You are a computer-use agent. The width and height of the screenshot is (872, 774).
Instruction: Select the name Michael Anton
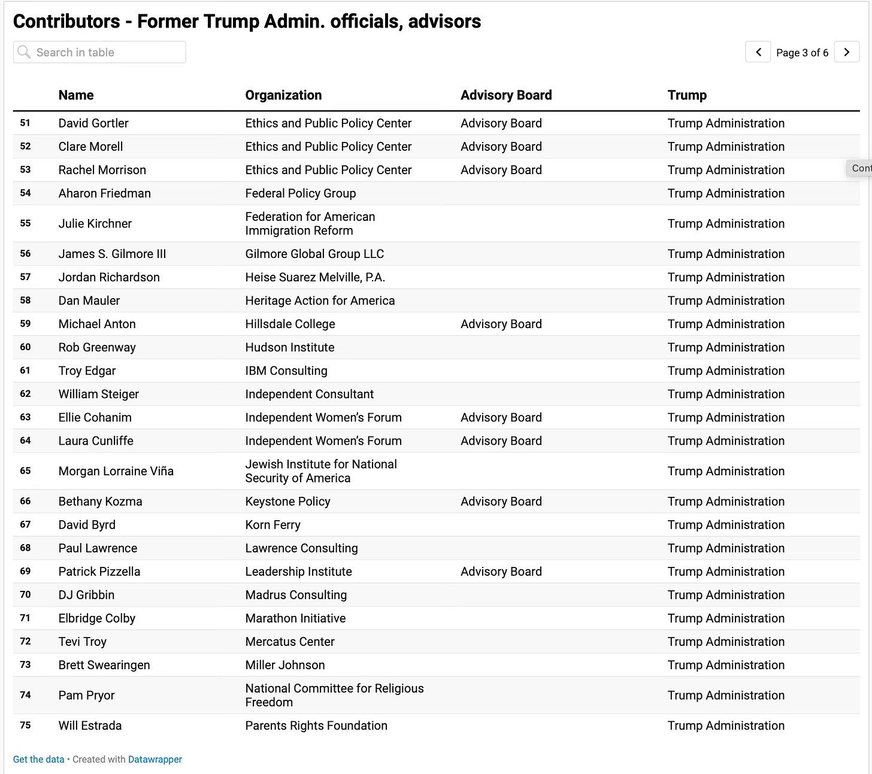[x=97, y=324]
